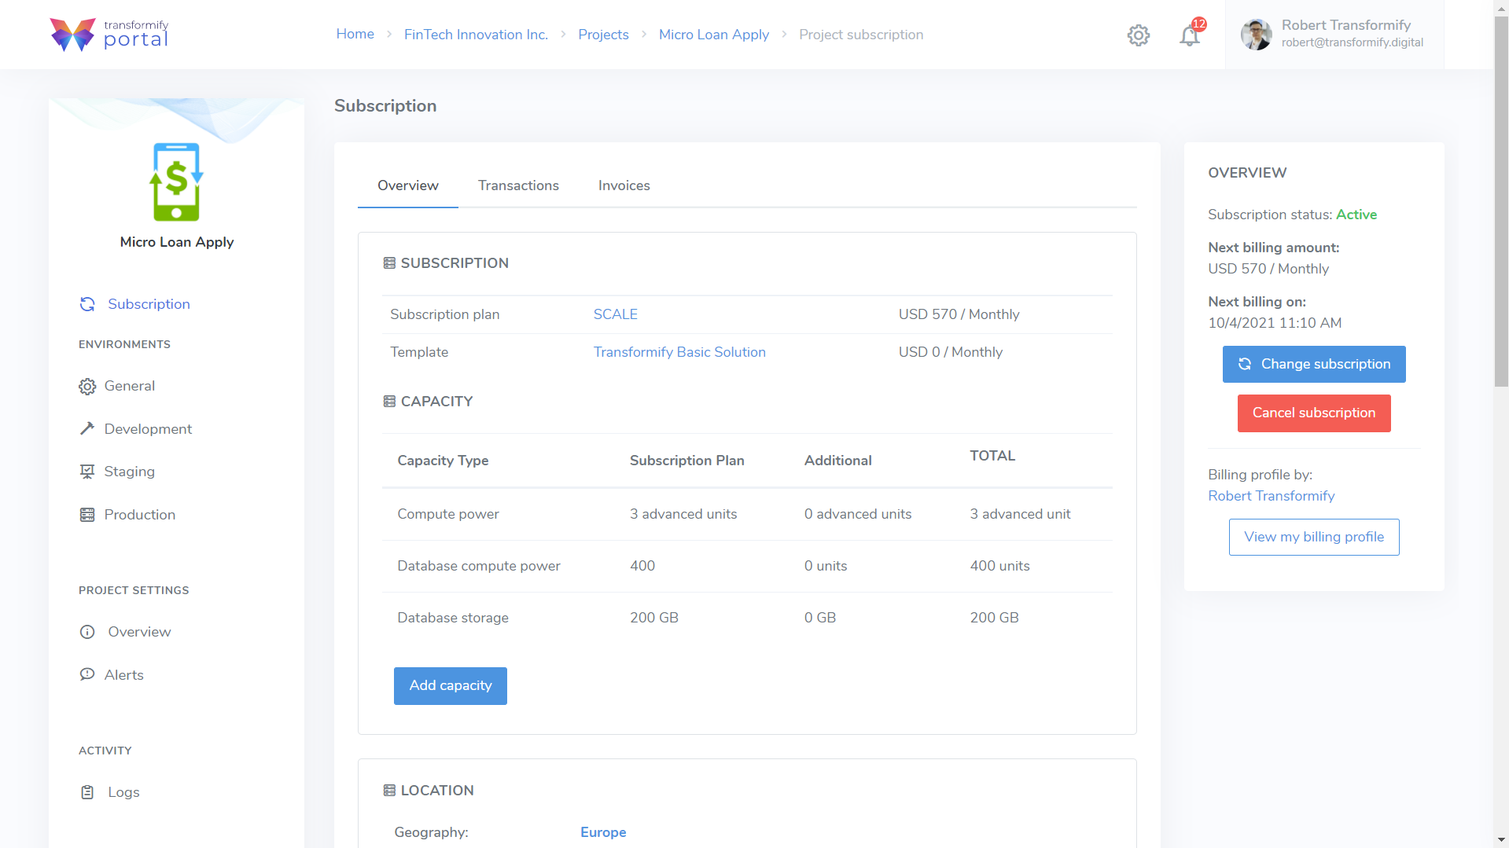The height and width of the screenshot is (848, 1509).
Task: Click the SUBSCRIPTION section header icon
Action: click(x=389, y=263)
